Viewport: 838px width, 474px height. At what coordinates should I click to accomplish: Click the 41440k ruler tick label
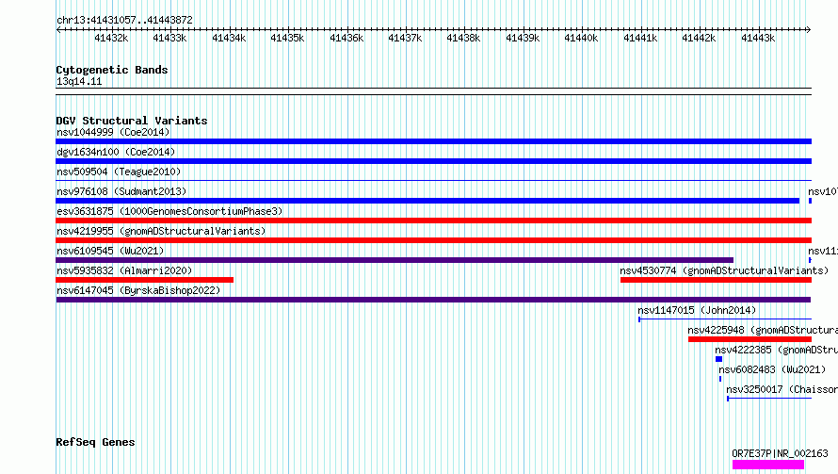581,39
